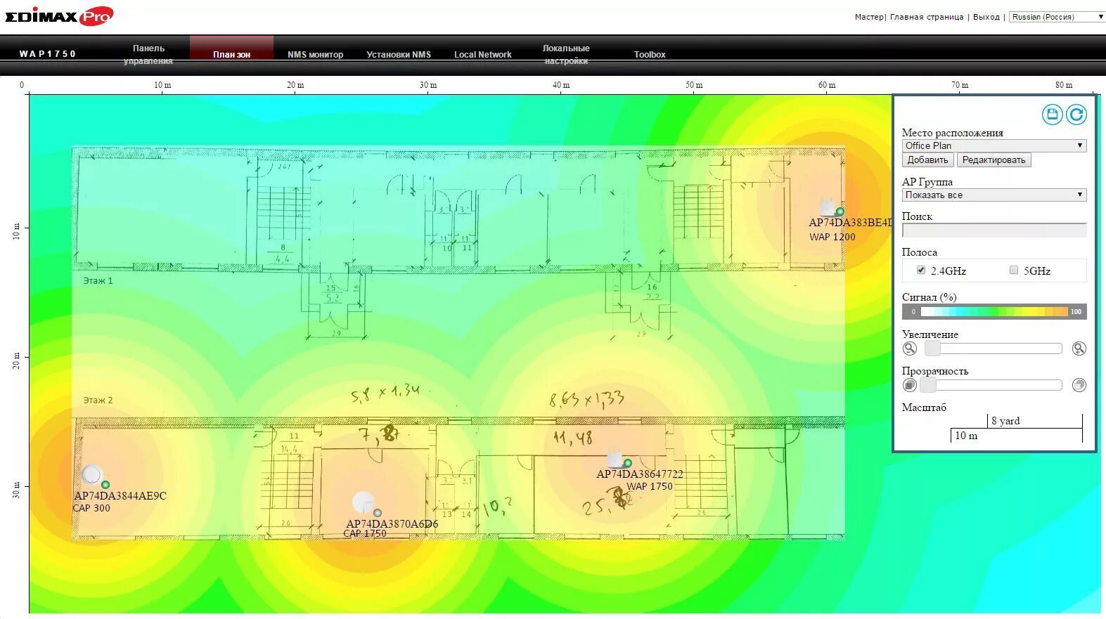Click the 'Выход' logout link
This screenshot has width=1106, height=619.
coord(986,17)
